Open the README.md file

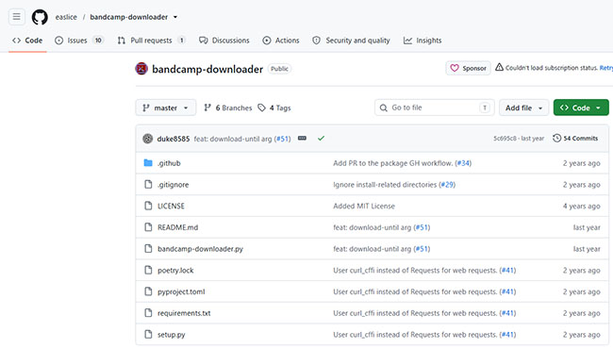[x=178, y=227]
